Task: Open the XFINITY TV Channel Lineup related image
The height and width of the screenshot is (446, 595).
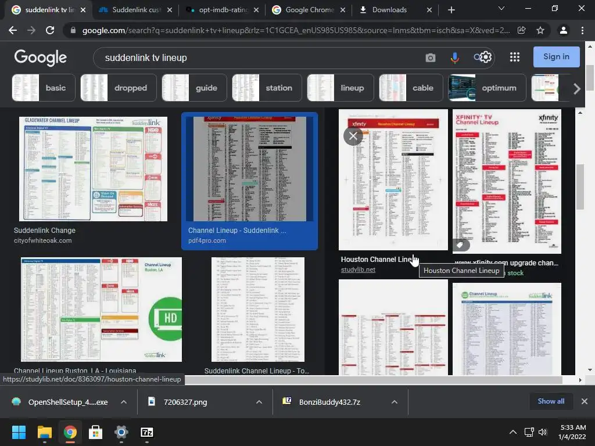Action: 507,181
